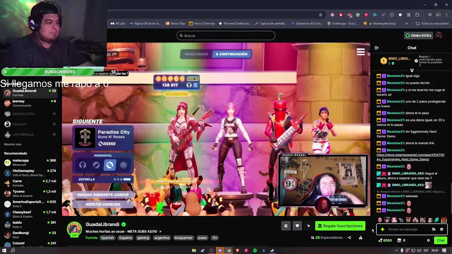Click the Fortnite category link
The height and width of the screenshot is (254, 452).
(x=91, y=238)
